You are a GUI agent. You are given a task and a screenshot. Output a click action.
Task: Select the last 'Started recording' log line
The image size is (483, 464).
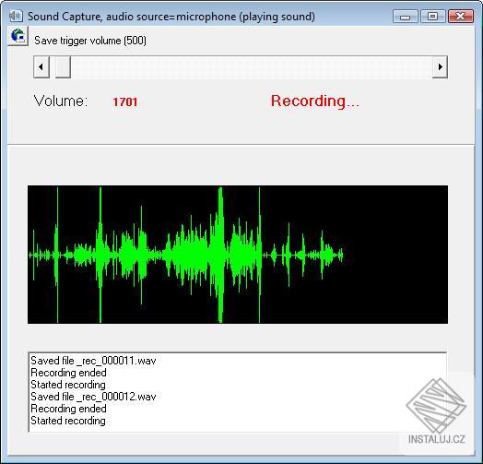[x=68, y=421]
